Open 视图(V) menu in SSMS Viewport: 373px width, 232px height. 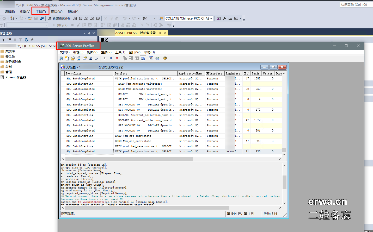point(25,12)
